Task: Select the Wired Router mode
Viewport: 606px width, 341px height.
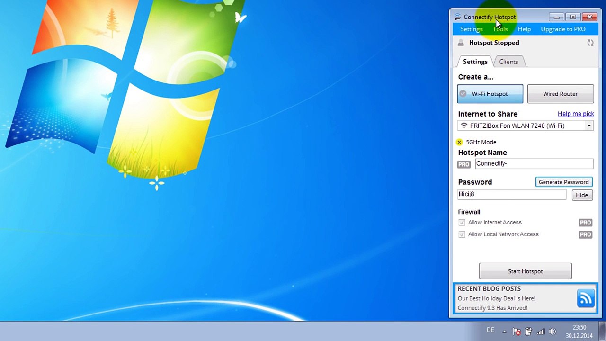Action: [x=560, y=94]
